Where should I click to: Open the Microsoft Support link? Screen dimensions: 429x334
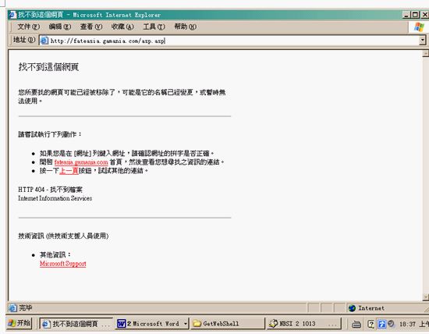pyautogui.click(x=63, y=264)
